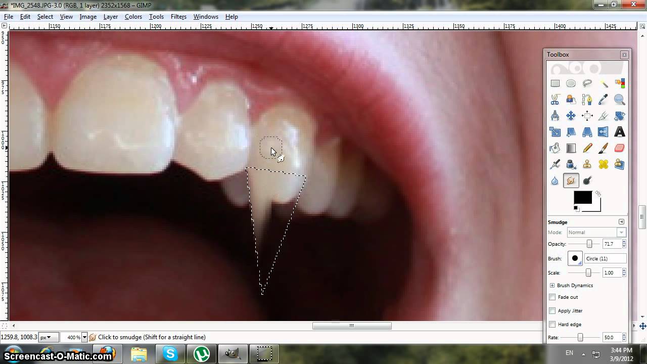This screenshot has width=647, height=364.
Task: Click the Skype icon in the taskbar
Action: [170, 354]
